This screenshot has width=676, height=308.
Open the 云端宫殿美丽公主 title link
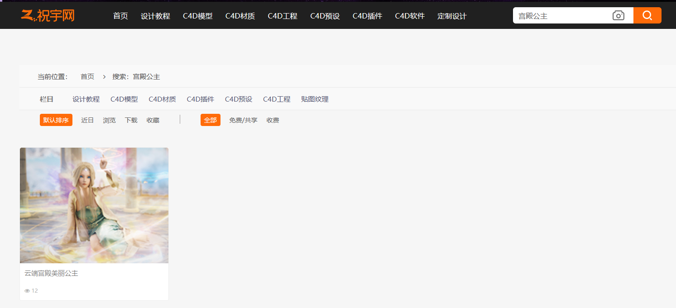(x=51, y=273)
